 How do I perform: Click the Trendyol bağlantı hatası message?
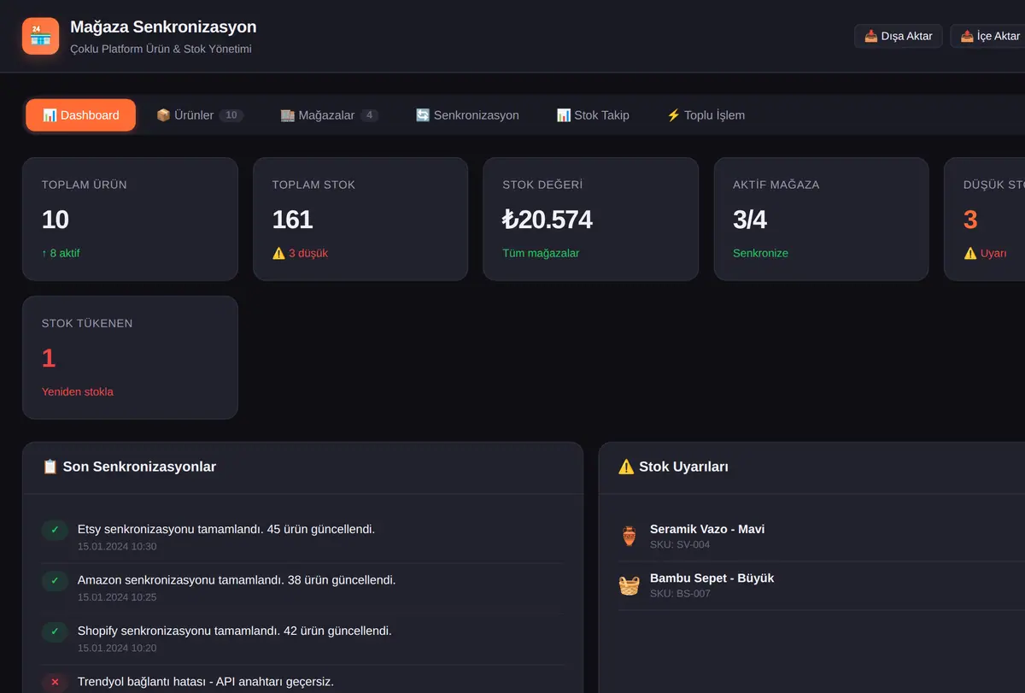click(x=206, y=682)
